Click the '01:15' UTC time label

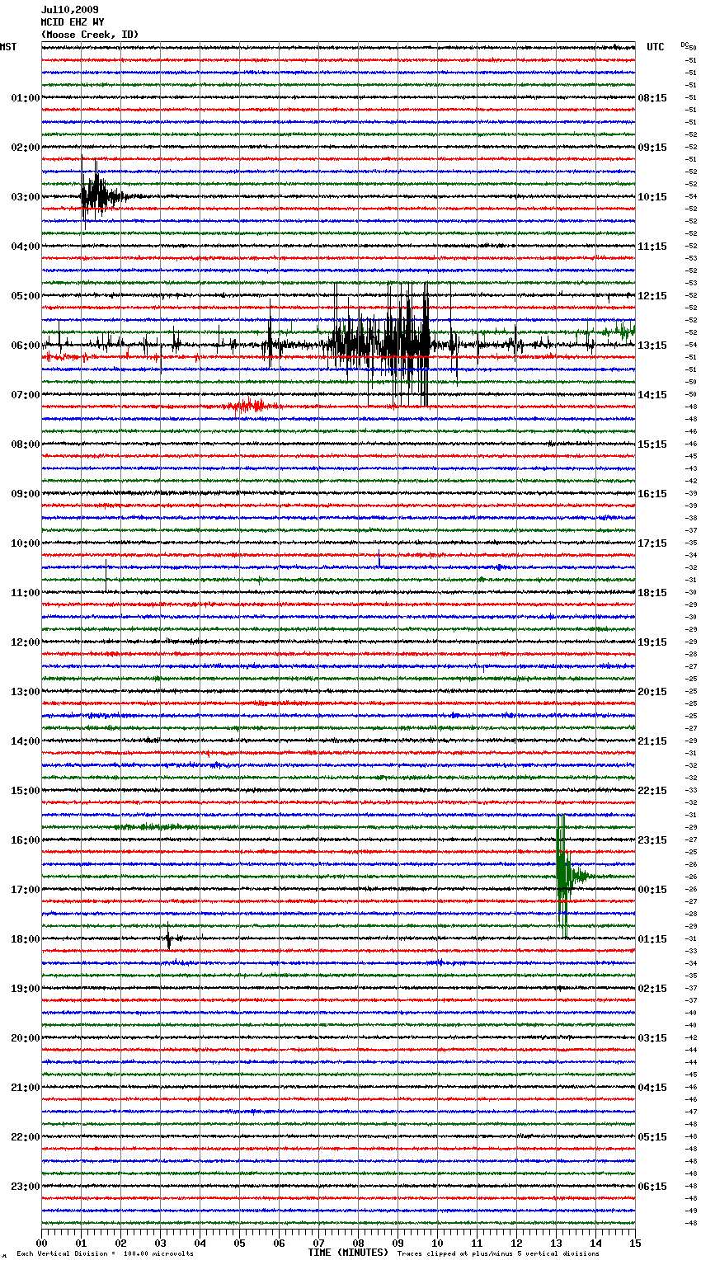click(x=652, y=939)
